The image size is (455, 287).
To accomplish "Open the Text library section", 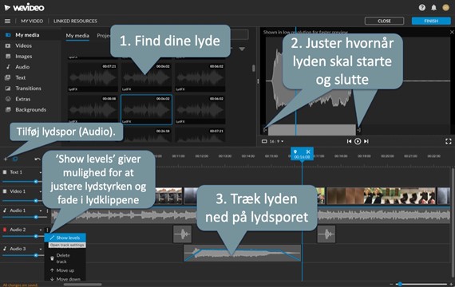I will (20, 77).
